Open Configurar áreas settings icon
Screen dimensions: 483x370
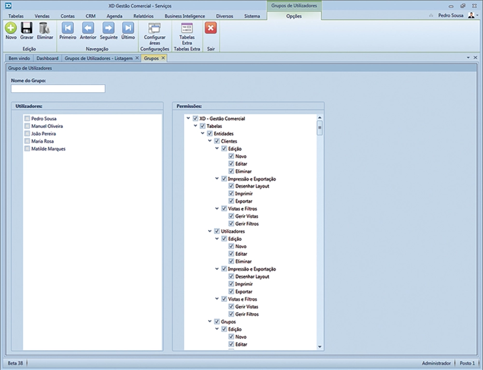[x=155, y=28]
